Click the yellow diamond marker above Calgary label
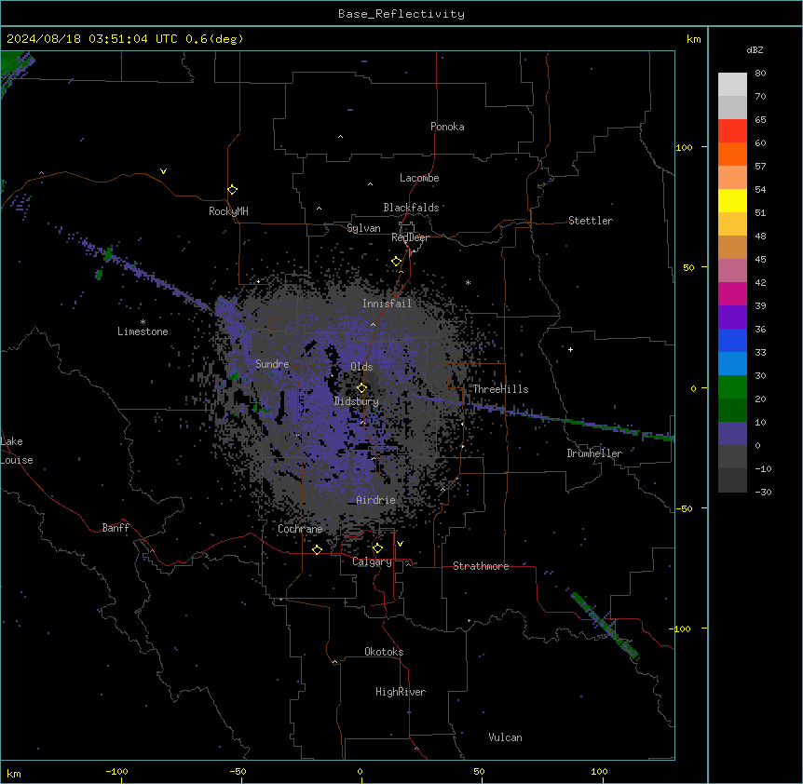Image resolution: width=803 pixels, height=784 pixels. [377, 548]
